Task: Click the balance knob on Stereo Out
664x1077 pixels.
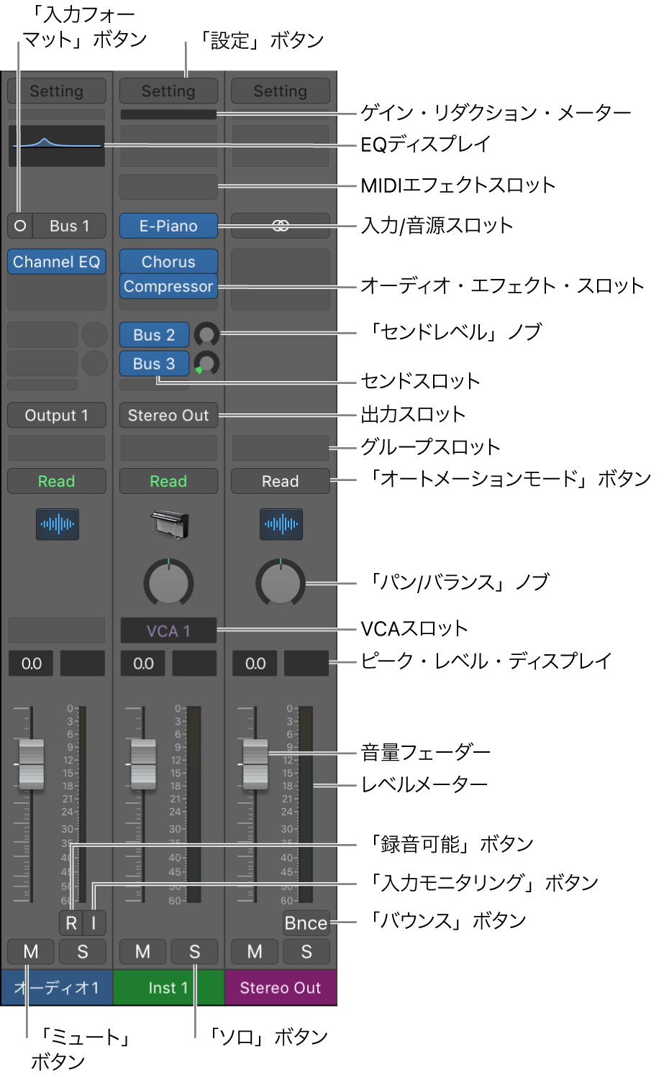Action: pos(281,583)
